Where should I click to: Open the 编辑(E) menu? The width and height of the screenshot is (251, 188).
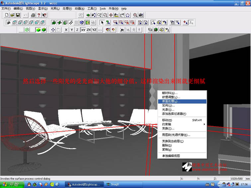point(18,9)
